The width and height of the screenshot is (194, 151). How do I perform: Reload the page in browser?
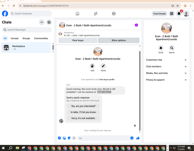click(x=14, y=6)
